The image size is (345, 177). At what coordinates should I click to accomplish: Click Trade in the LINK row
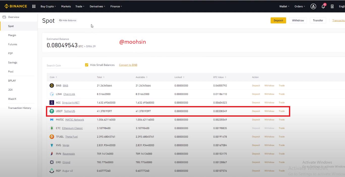[x=282, y=94]
